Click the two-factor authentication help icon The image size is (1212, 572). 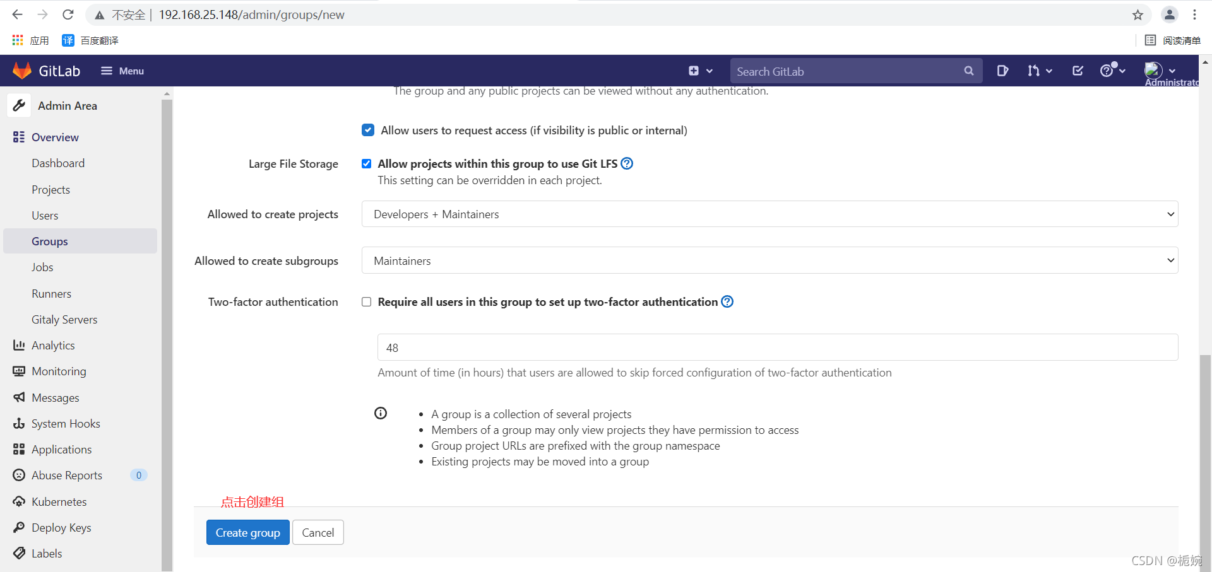click(x=727, y=301)
